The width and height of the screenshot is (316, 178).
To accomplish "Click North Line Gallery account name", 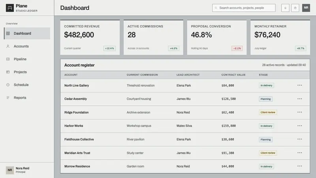I will [77, 85].
